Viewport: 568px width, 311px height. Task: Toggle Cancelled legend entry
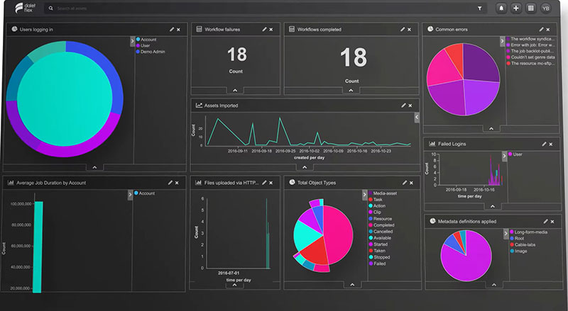[381, 232]
